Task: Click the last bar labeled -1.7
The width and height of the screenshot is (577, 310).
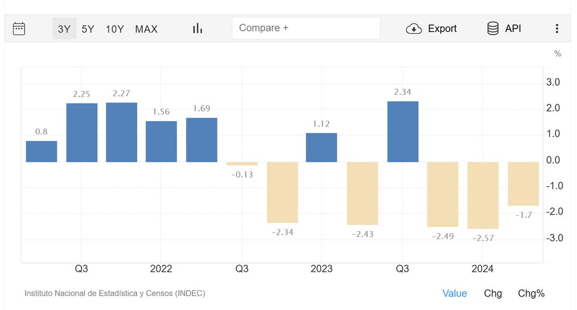Action: point(523,184)
